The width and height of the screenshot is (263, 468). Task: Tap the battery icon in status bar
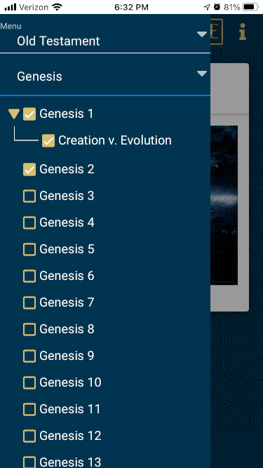[251, 7]
